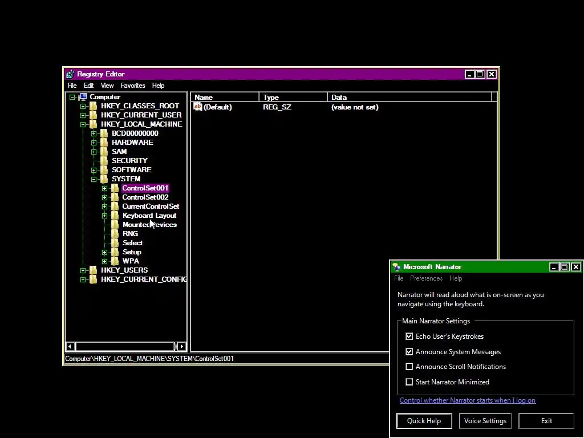Click the MountedDevices folder icon
The width and height of the screenshot is (584, 438).
click(x=115, y=225)
